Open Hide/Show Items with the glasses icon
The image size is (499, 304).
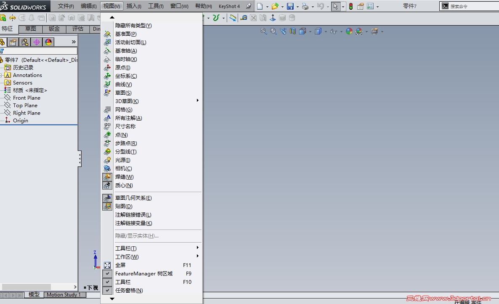(333, 31)
